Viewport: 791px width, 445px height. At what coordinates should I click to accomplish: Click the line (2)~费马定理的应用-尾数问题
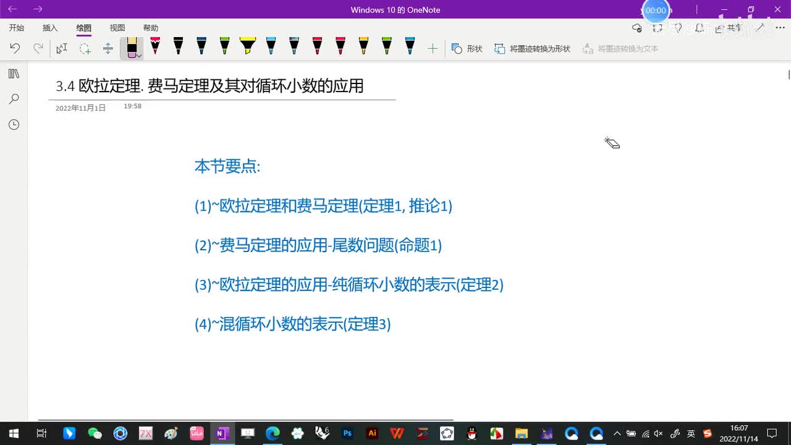pos(318,245)
